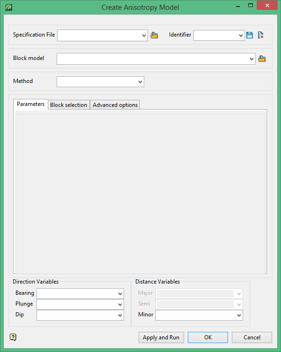
Task: Open the Method dropdown list
Action: click(x=140, y=82)
